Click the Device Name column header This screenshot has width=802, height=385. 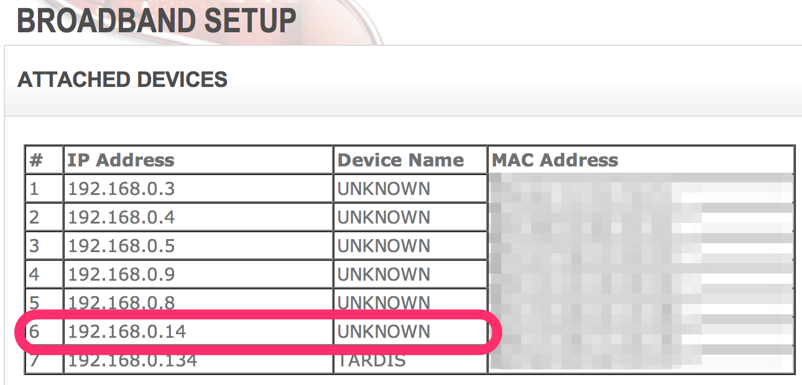(x=400, y=160)
